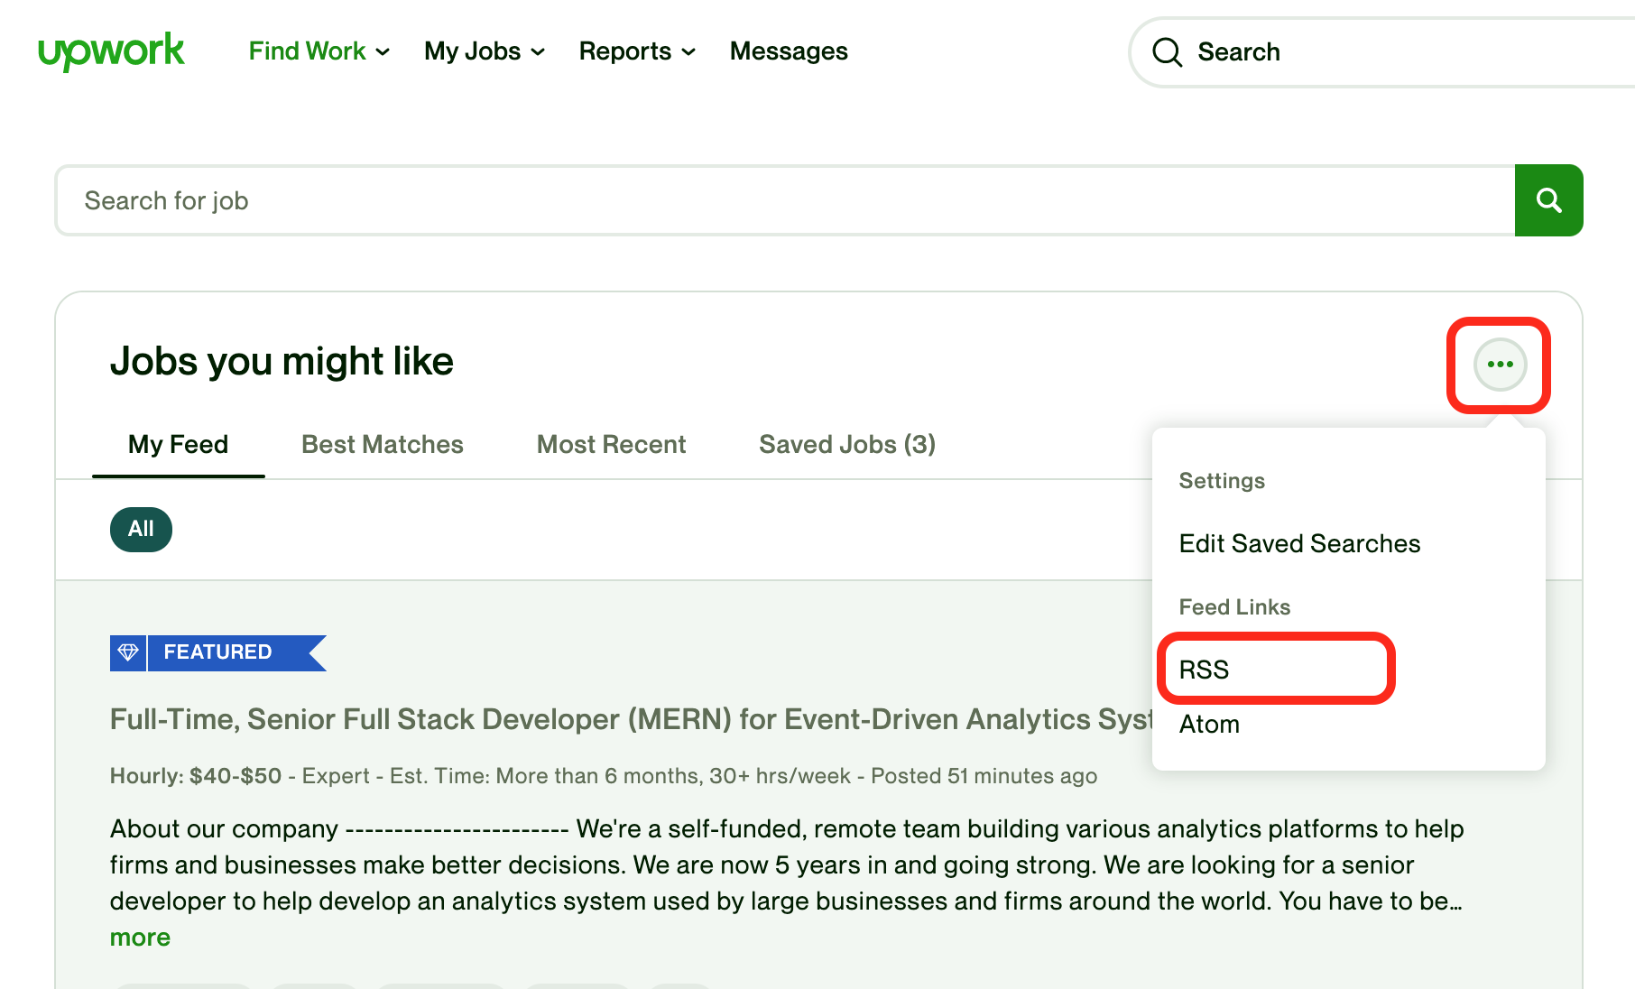The height and width of the screenshot is (989, 1635).
Task: Switch to the Best Matches tab
Action: pyautogui.click(x=382, y=444)
